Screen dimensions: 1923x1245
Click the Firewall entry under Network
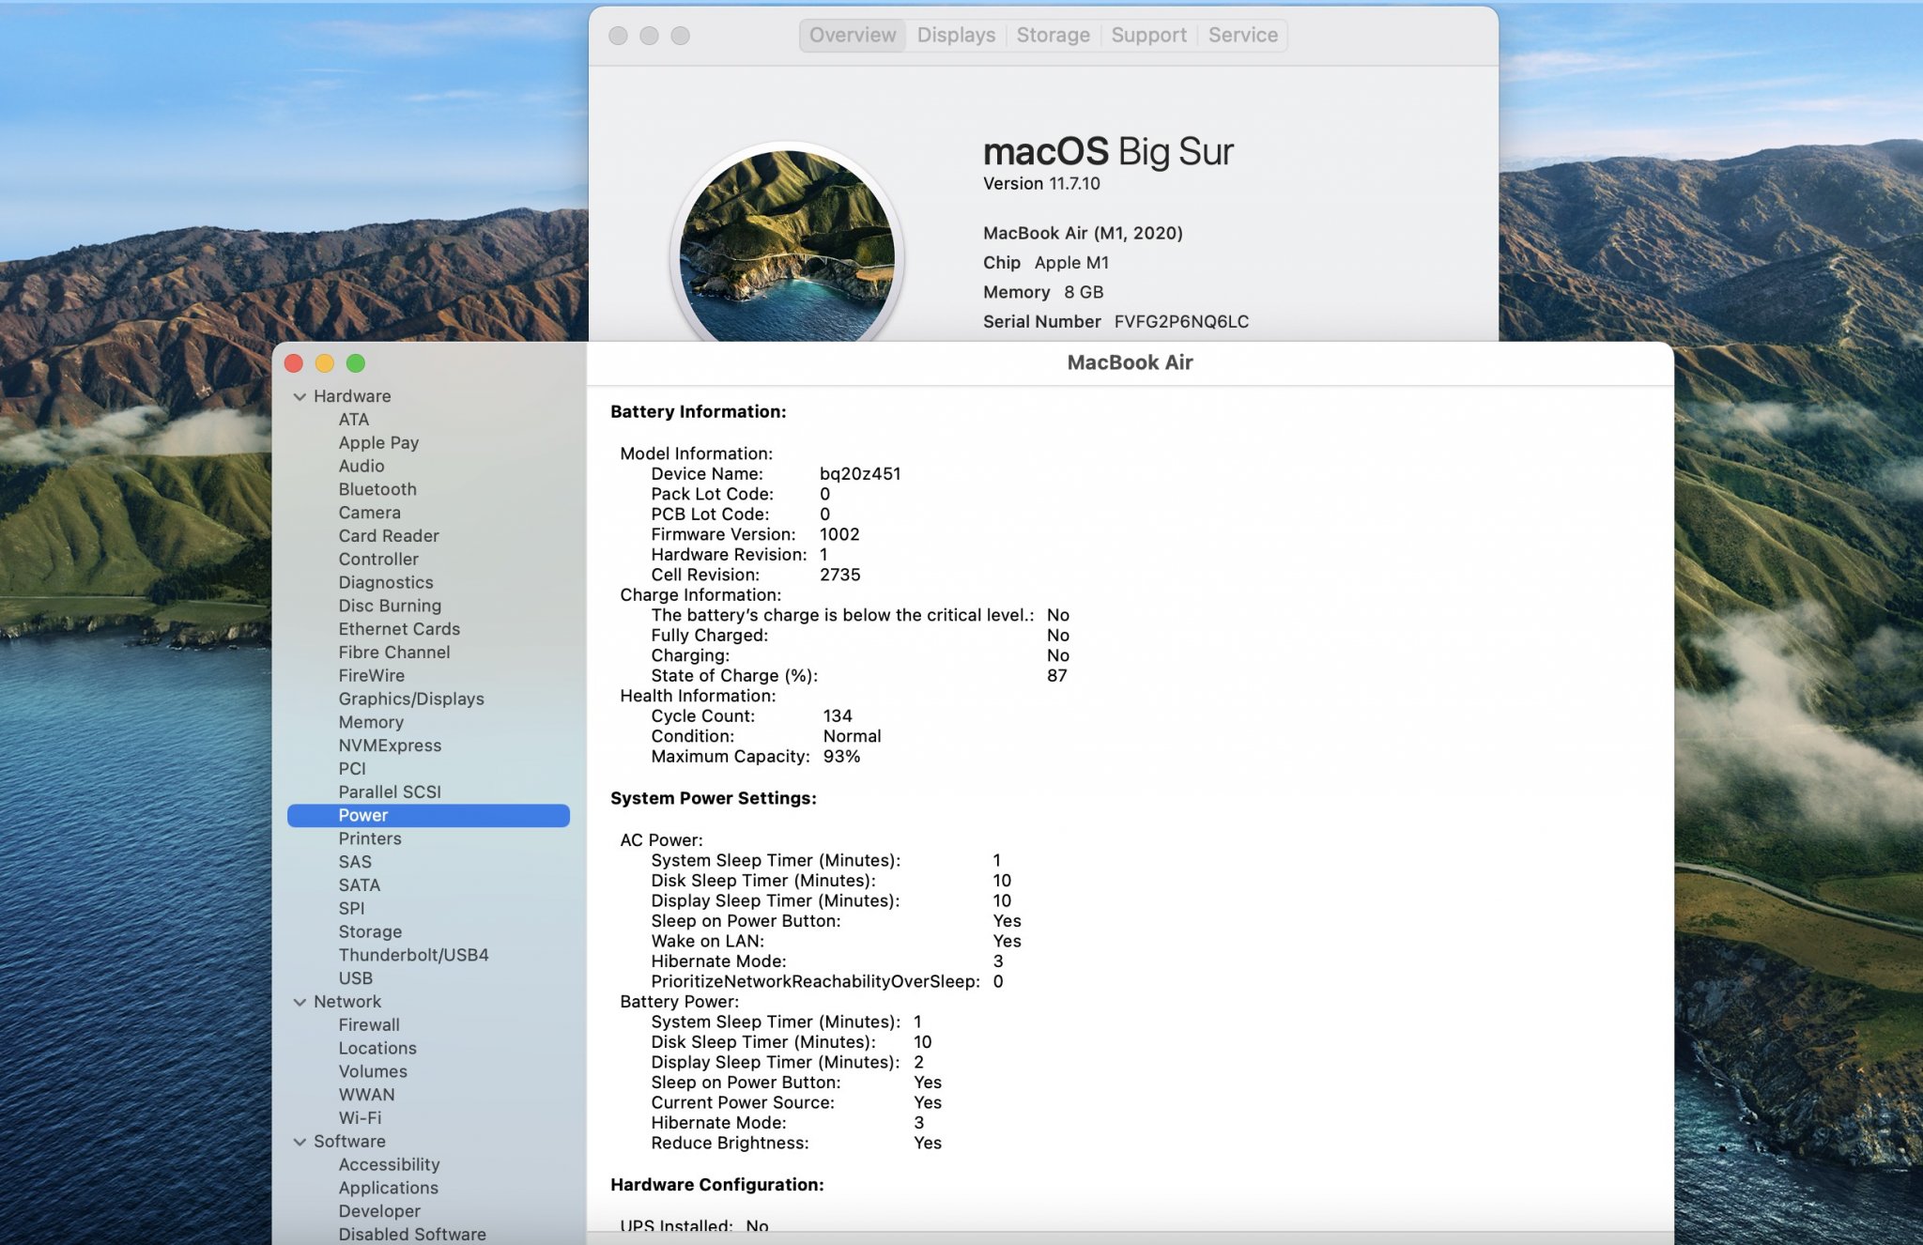point(369,1025)
